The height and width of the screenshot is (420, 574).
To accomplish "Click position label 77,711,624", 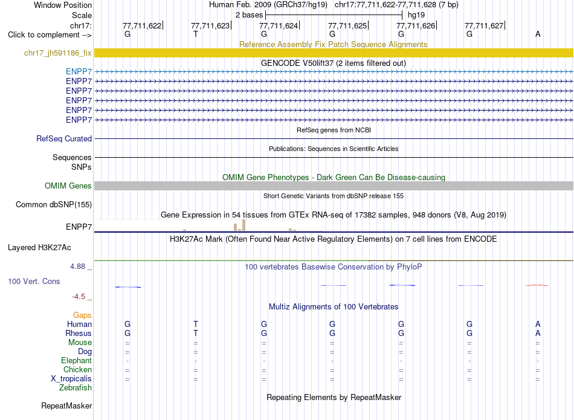I will (279, 25).
